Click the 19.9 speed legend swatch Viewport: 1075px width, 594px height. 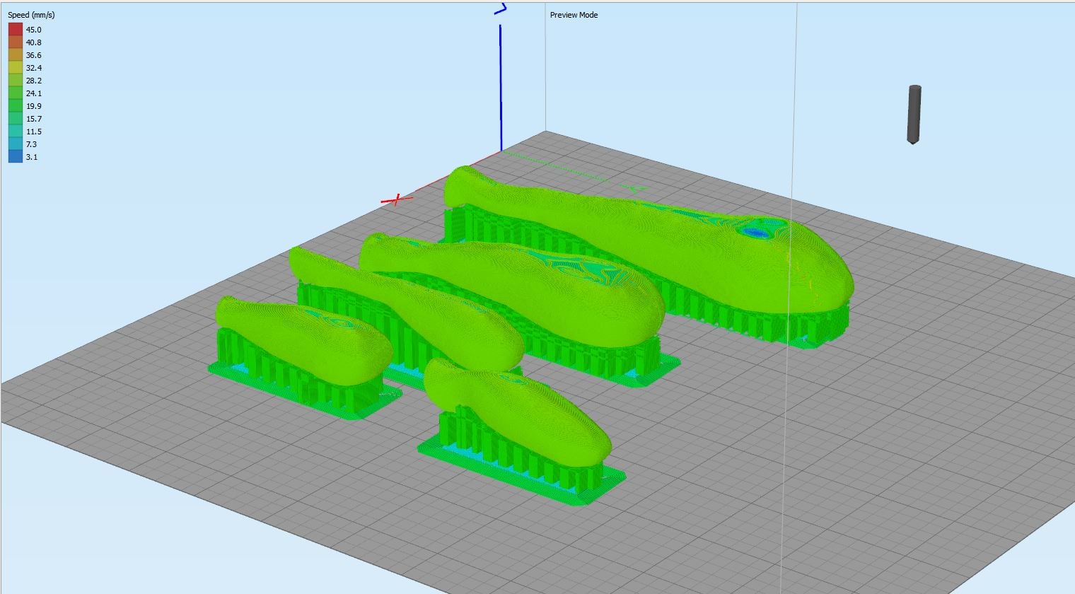pyautogui.click(x=16, y=106)
